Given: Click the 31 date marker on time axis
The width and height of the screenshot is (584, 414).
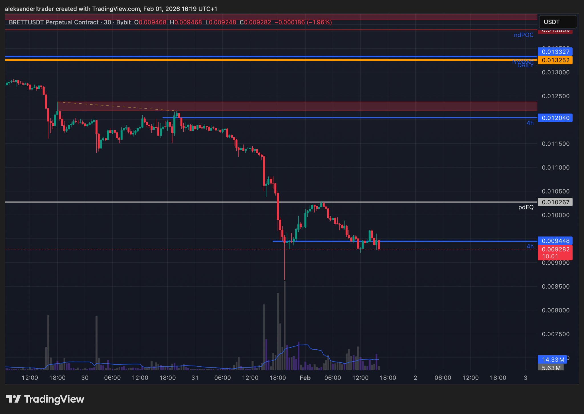Looking at the screenshot, I should click(195, 378).
